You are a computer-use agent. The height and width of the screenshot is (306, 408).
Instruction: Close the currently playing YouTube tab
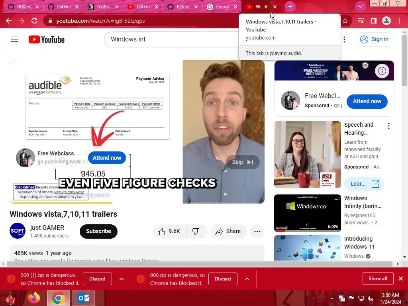tap(275, 7)
